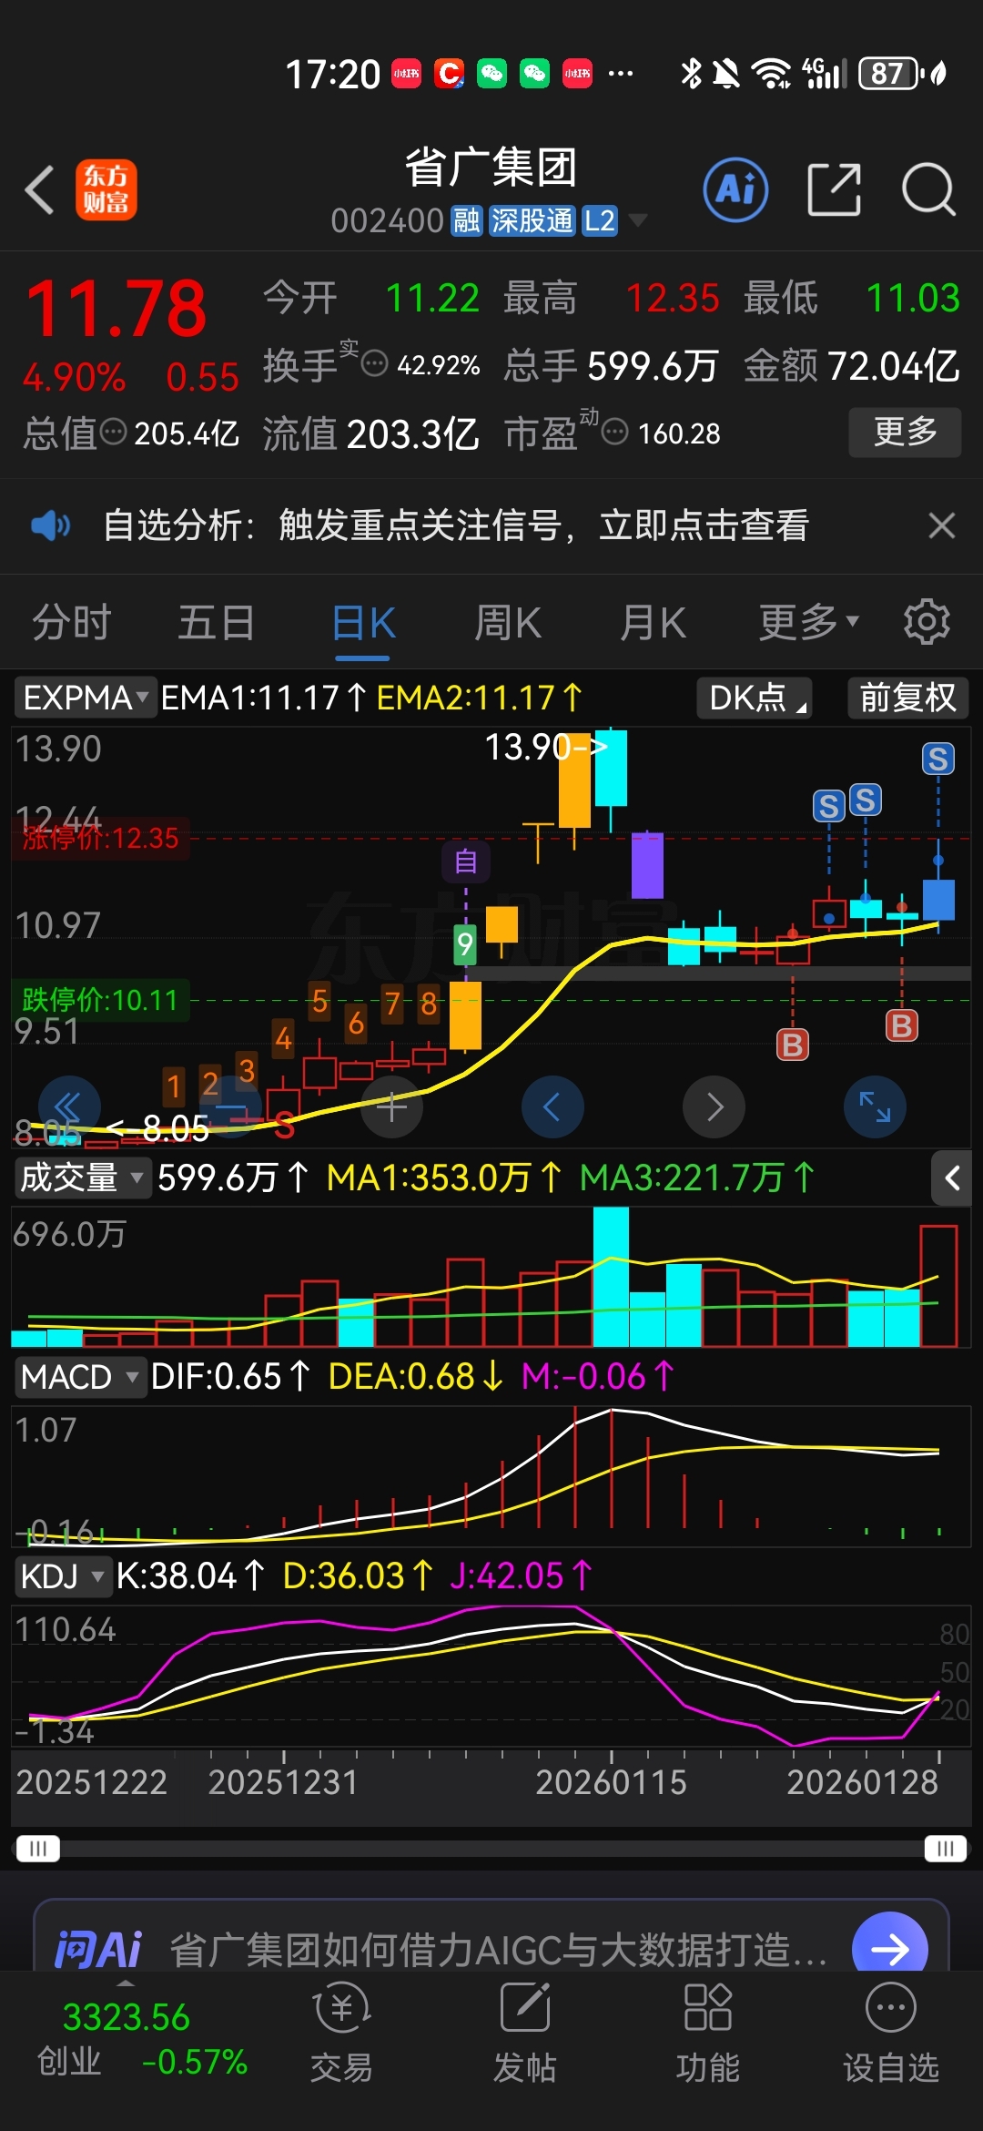
Task: Tap the 涨停价:12.35 label
Action: click(x=101, y=838)
